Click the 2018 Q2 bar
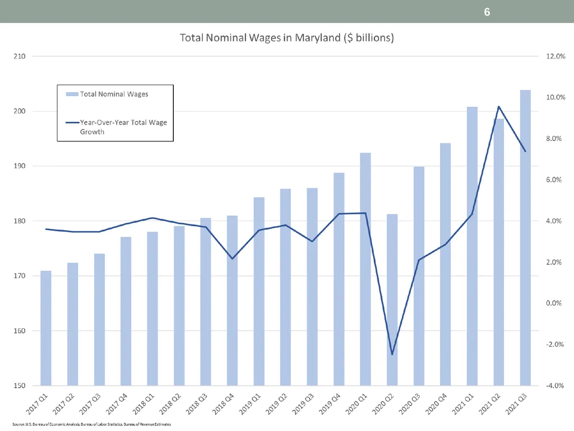Screen dimensions: 574x431 (x=179, y=306)
